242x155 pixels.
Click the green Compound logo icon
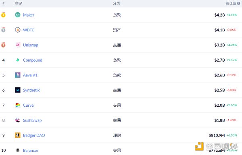[18, 60]
